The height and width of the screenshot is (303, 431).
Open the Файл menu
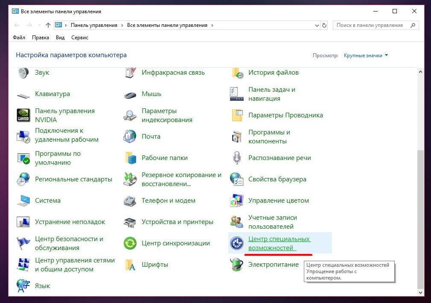click(19, 38)
